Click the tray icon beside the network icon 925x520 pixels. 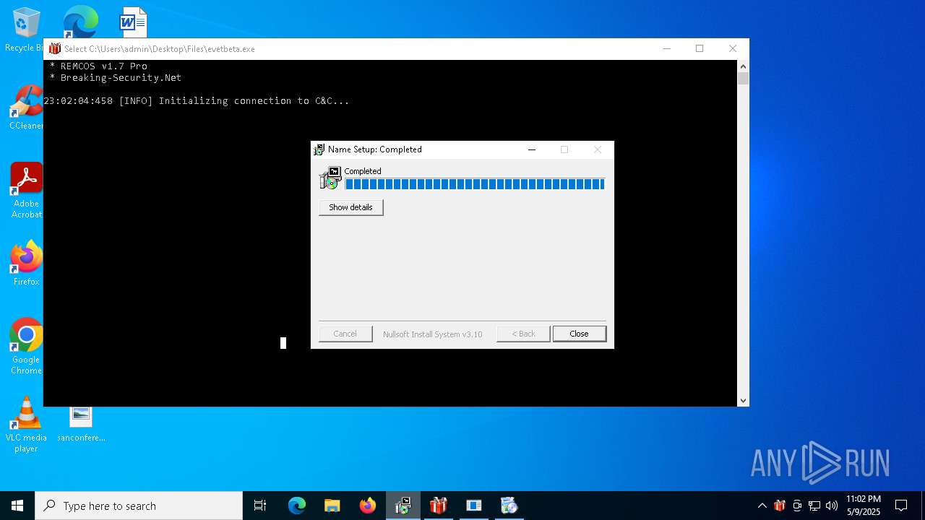(x=797, y=506)
